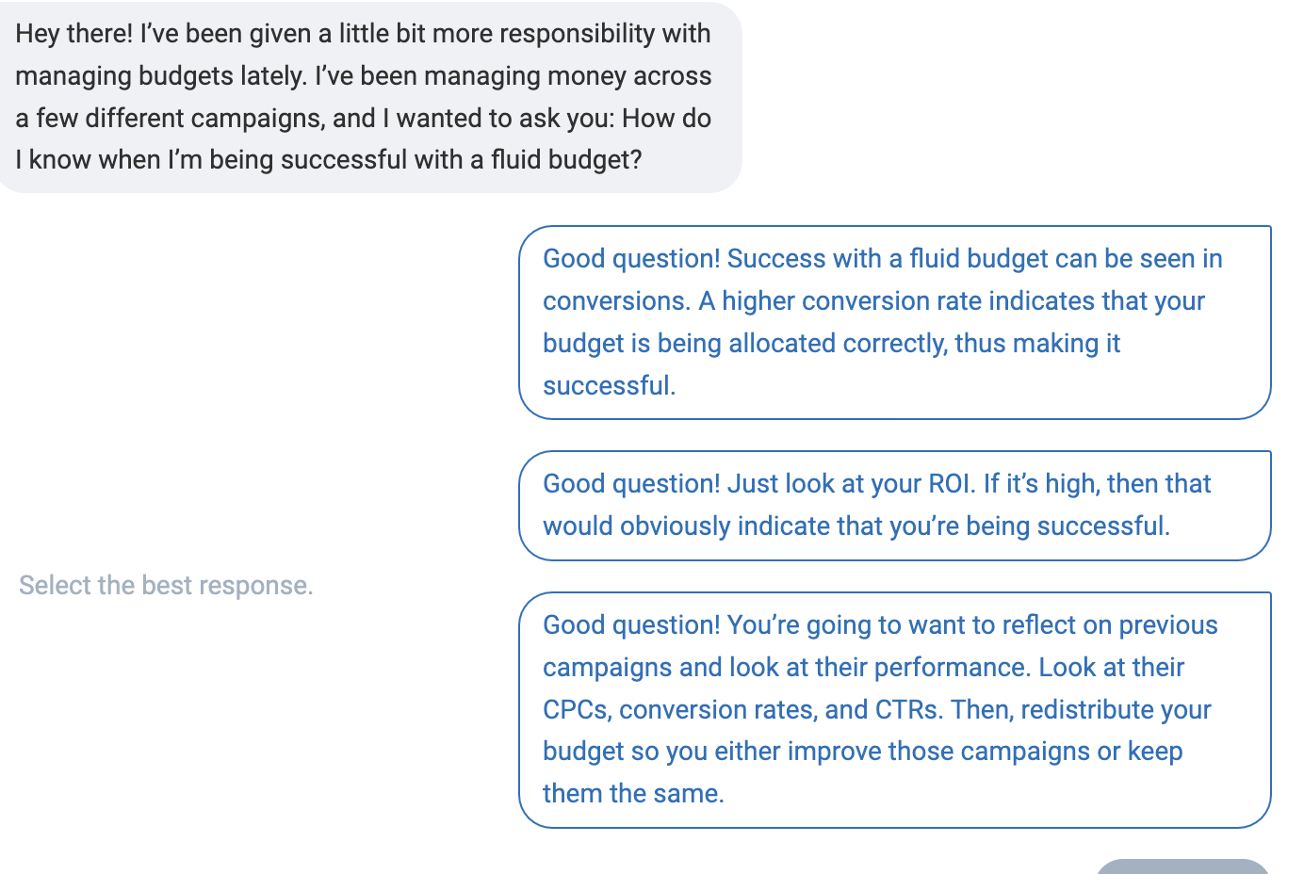Screen dimensions: 1304x874
Task: Pick the answer saying high ROI obviously indicates success
Action: pyautogui.click(x=894, y=506)
